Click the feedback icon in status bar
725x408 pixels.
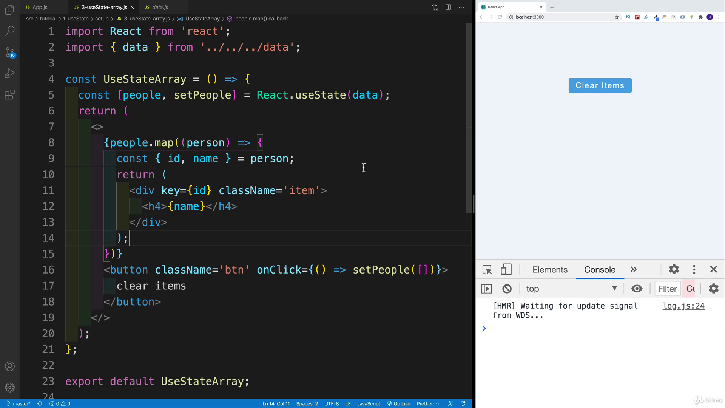coord(450,403)
